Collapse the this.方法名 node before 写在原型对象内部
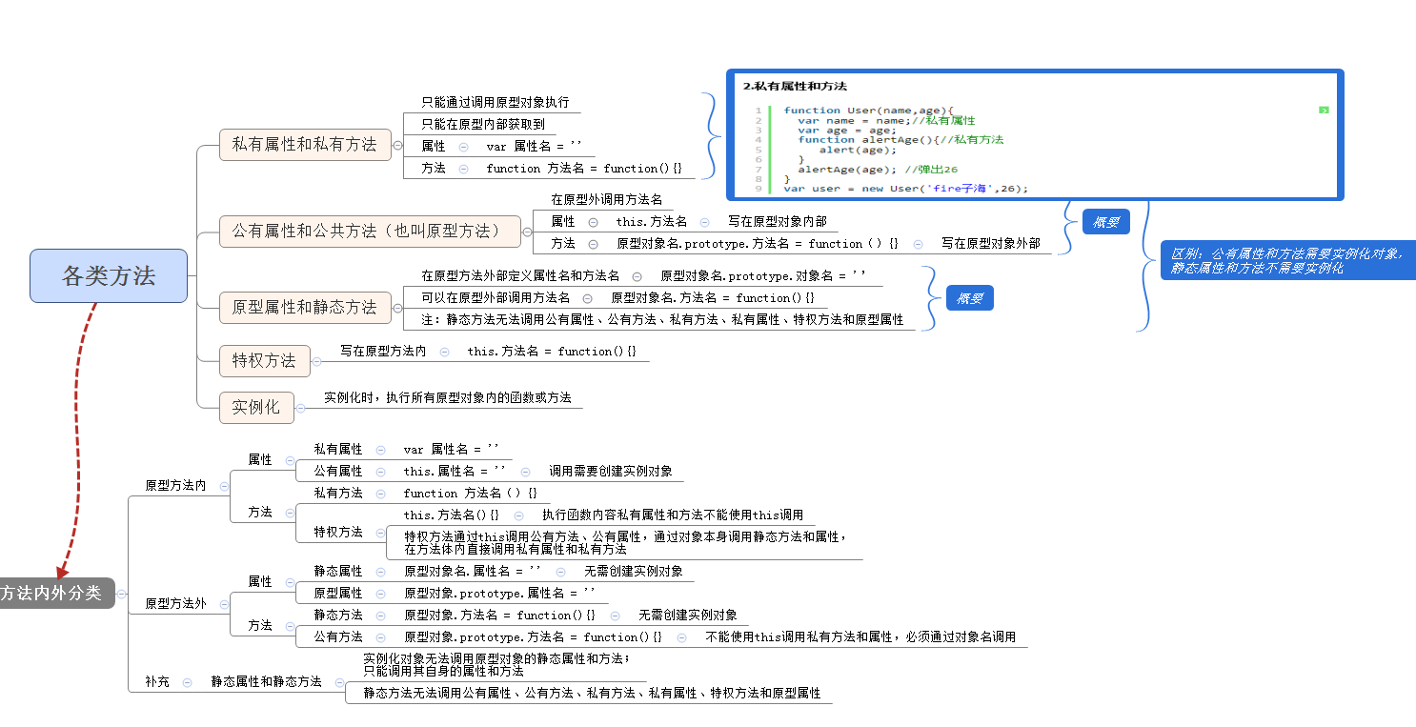 pos(705,222)
